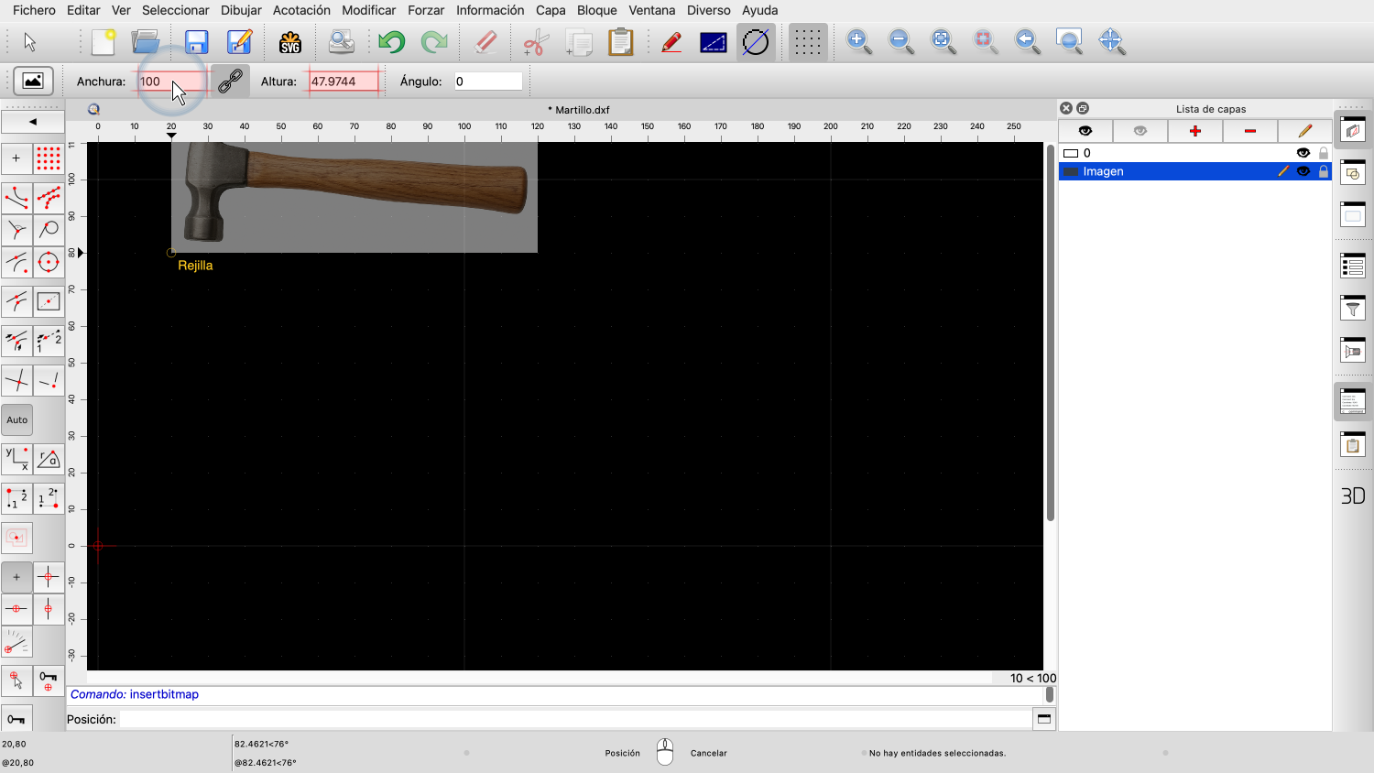Toggle visibility of layer 0
Viewport: 1374px width, 773px height.
click(x=1303, y=153)
